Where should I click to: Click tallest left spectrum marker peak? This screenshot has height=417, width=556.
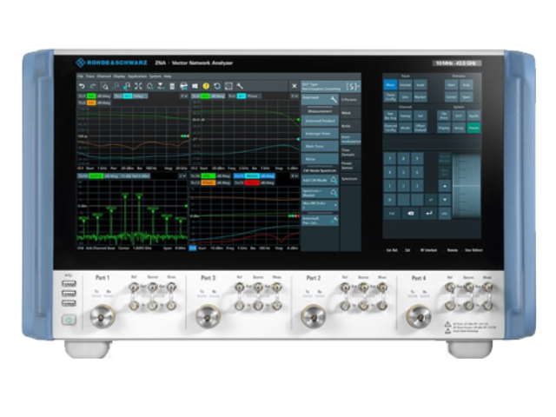[125, 195]
